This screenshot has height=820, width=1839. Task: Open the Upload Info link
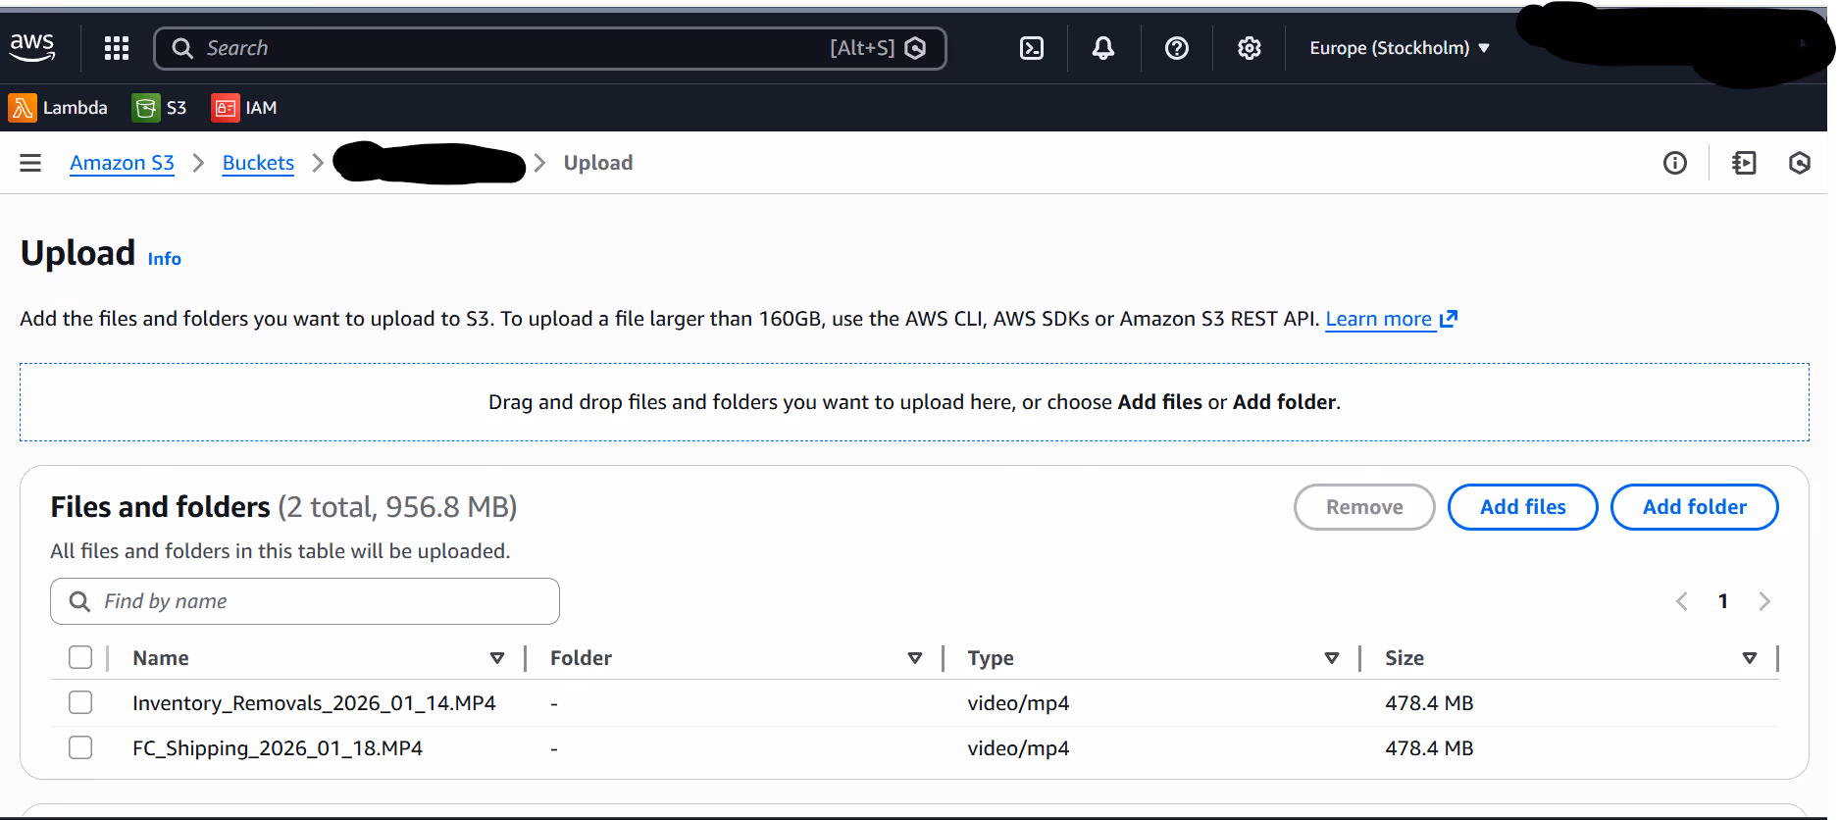click(165, 259)
